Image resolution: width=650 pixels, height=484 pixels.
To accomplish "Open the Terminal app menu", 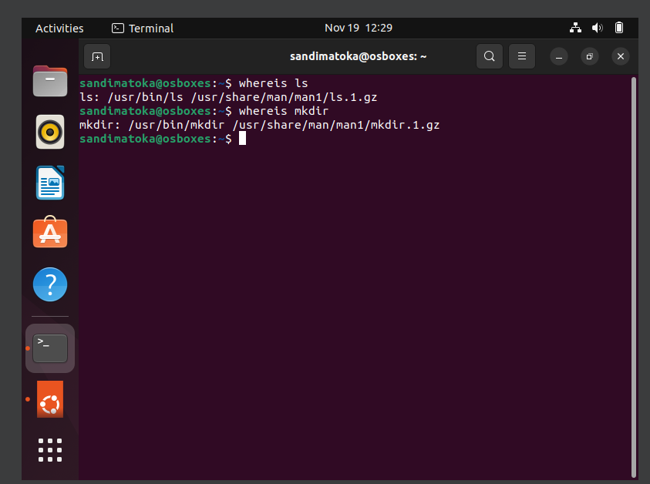I will tap(143, 29).
